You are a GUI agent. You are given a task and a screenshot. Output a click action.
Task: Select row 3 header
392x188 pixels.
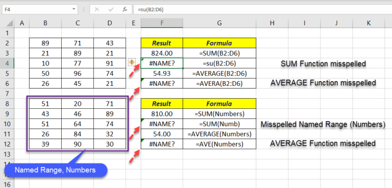click(7, 53)
